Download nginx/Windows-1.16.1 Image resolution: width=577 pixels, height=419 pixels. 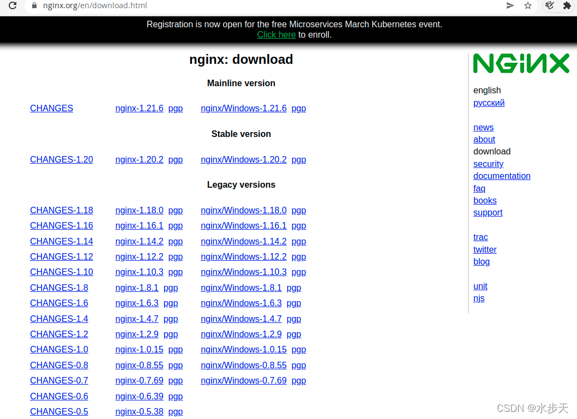(244, 225)
